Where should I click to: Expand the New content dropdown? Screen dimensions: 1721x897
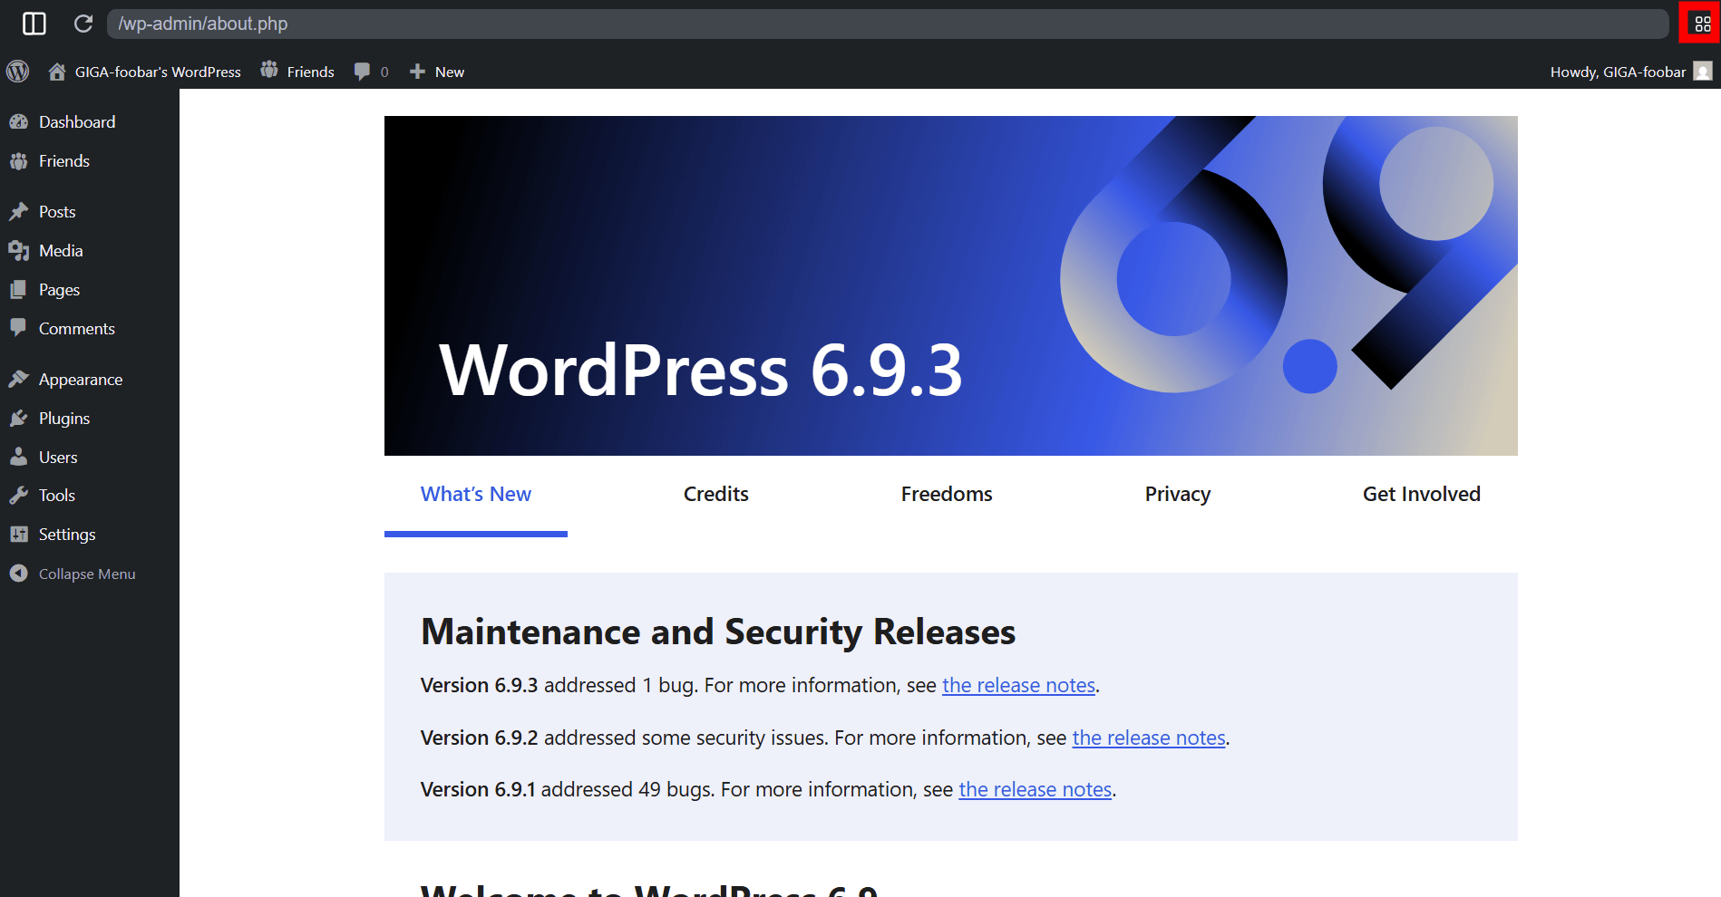point(437,72)
